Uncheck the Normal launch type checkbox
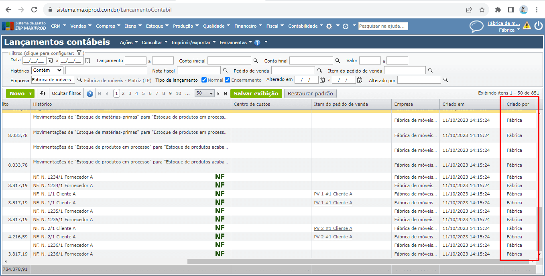This screenshot has height=276, width=545. [204, 80]
